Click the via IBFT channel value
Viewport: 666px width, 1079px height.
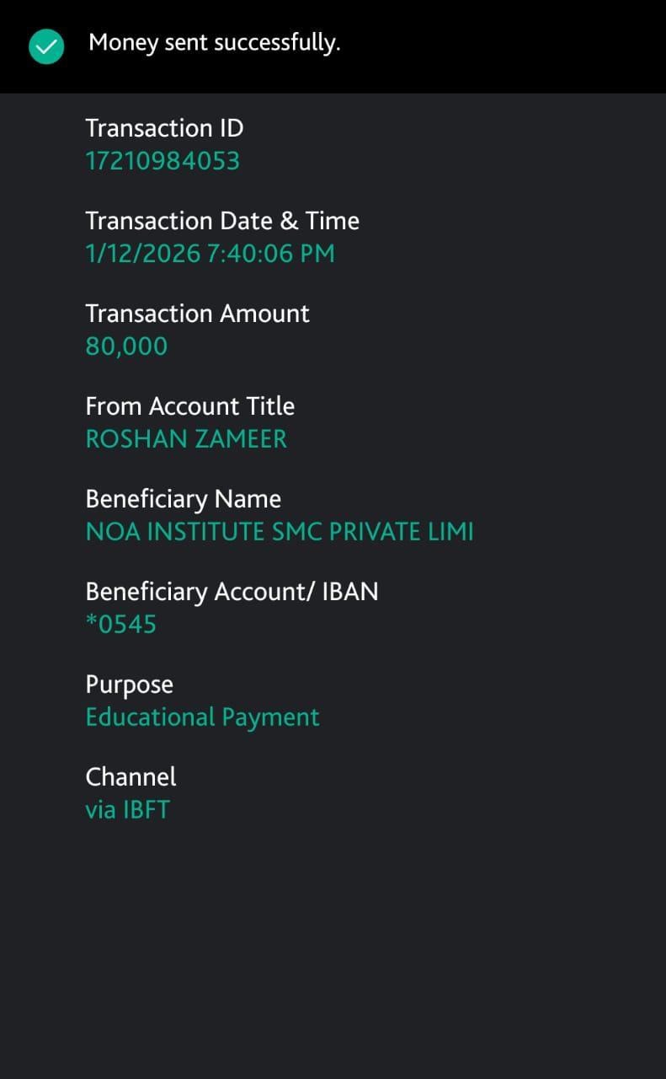pyautogui.click(x=127, y=810)
